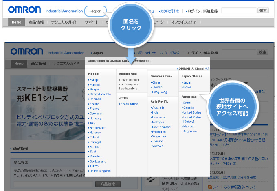Screen dimensions: 277x191
Task: Focus the search field in the top header
Action: (239, 11)
